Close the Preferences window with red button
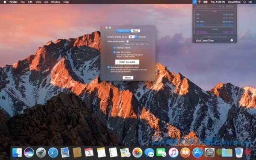This screenshot has width=256, height=160. [x=103, y=28]
